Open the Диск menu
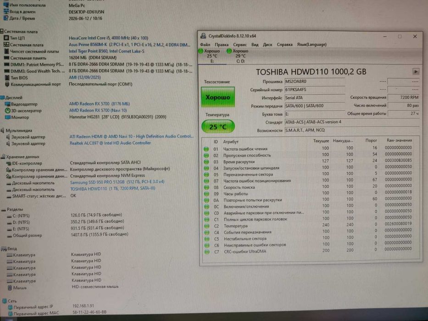The height and width of the screenshot is (321, 428). (267, 44)
